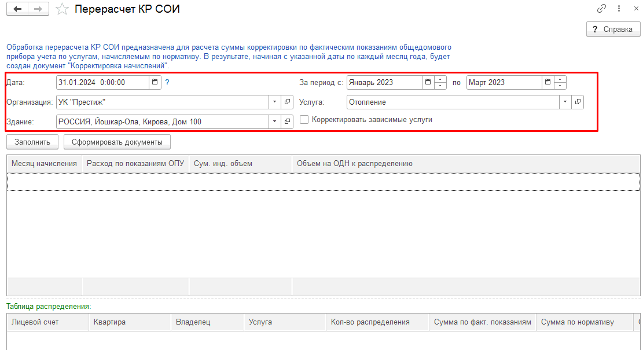Expand the Организация dropdown list
Screen dimensions: 643x350
click(274, 102)
